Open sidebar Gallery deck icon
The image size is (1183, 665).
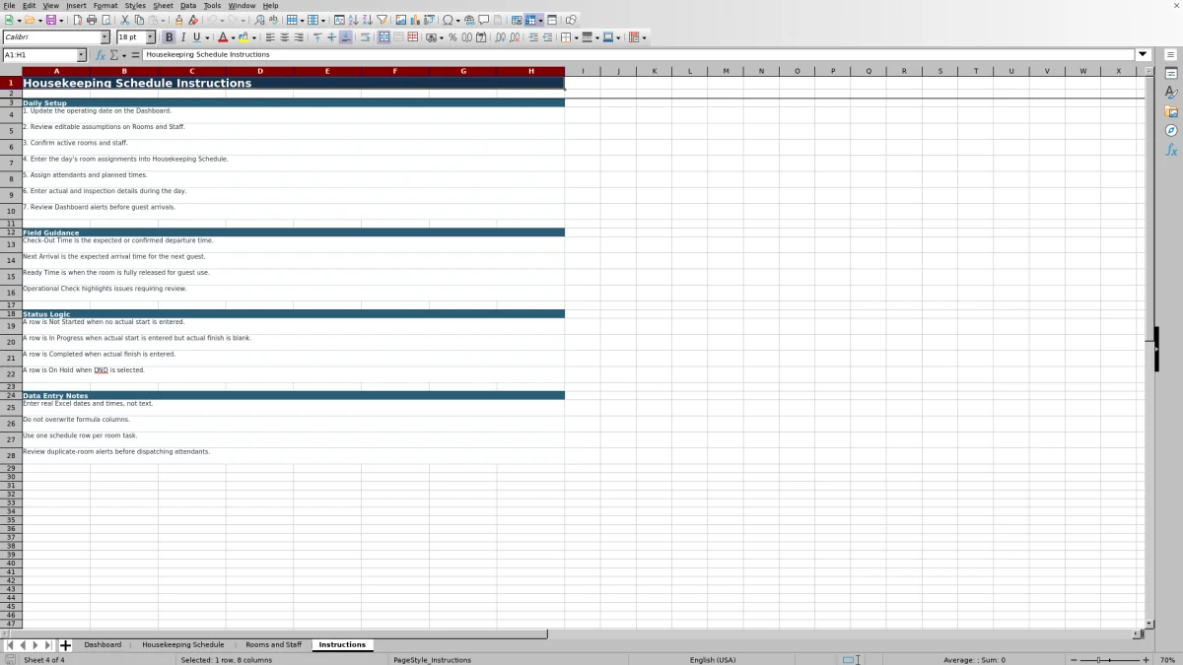pos(1171,111)
